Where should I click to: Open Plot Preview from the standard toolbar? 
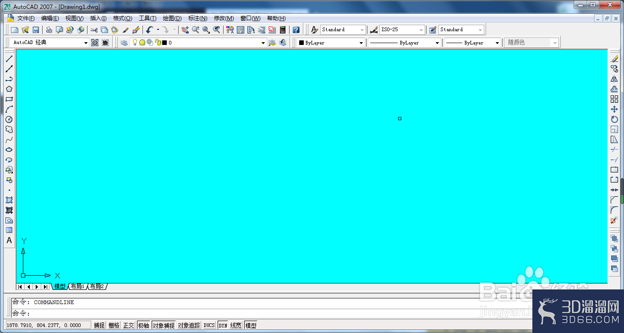pyautogui.click(x=59, y=30)
